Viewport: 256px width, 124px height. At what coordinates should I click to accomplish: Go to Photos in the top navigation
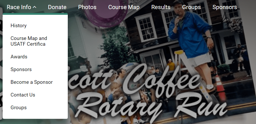87,7
